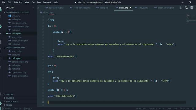Viewport: 196px width, 110px height.
Task: Expand the OUTLINE section
Action: pos(9,94)
